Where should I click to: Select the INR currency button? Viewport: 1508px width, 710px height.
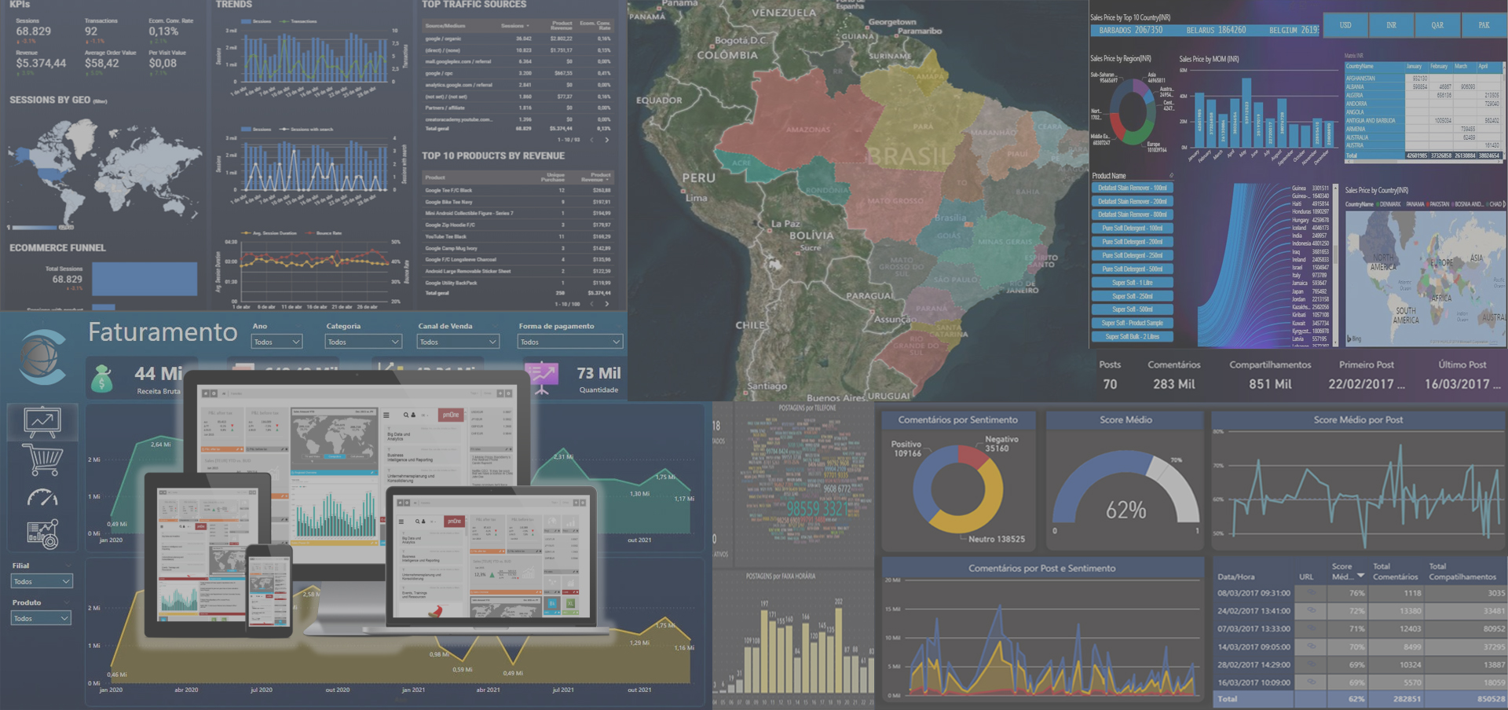[1391, 25]
